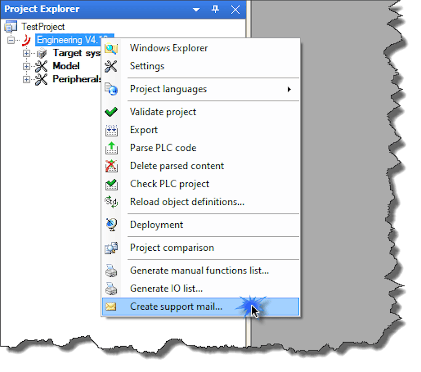Image resolution: width=421 pixels, height=372 pixels.
Task: Select the Parse PLC code upload icon
Action: click(112, 148)
